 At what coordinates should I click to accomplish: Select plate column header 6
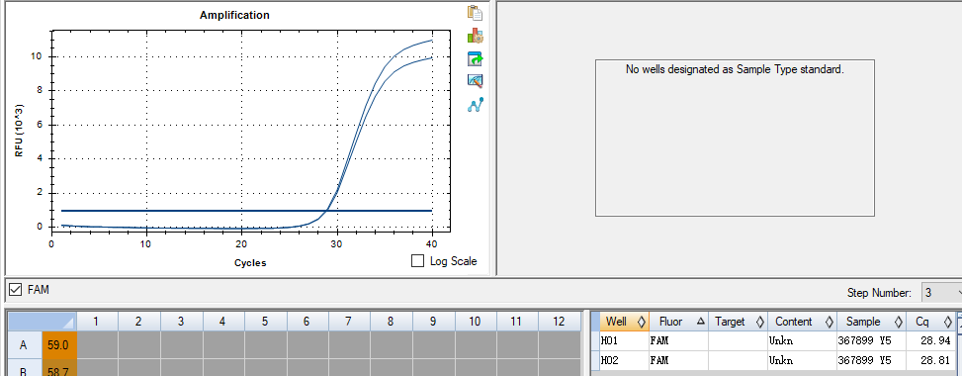pos(306,322)
